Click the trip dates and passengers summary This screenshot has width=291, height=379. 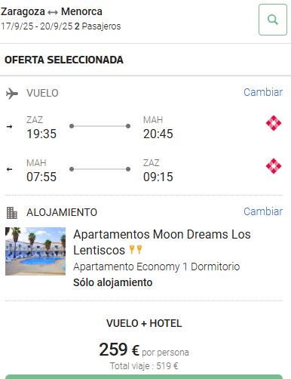(x=60, y=26)
